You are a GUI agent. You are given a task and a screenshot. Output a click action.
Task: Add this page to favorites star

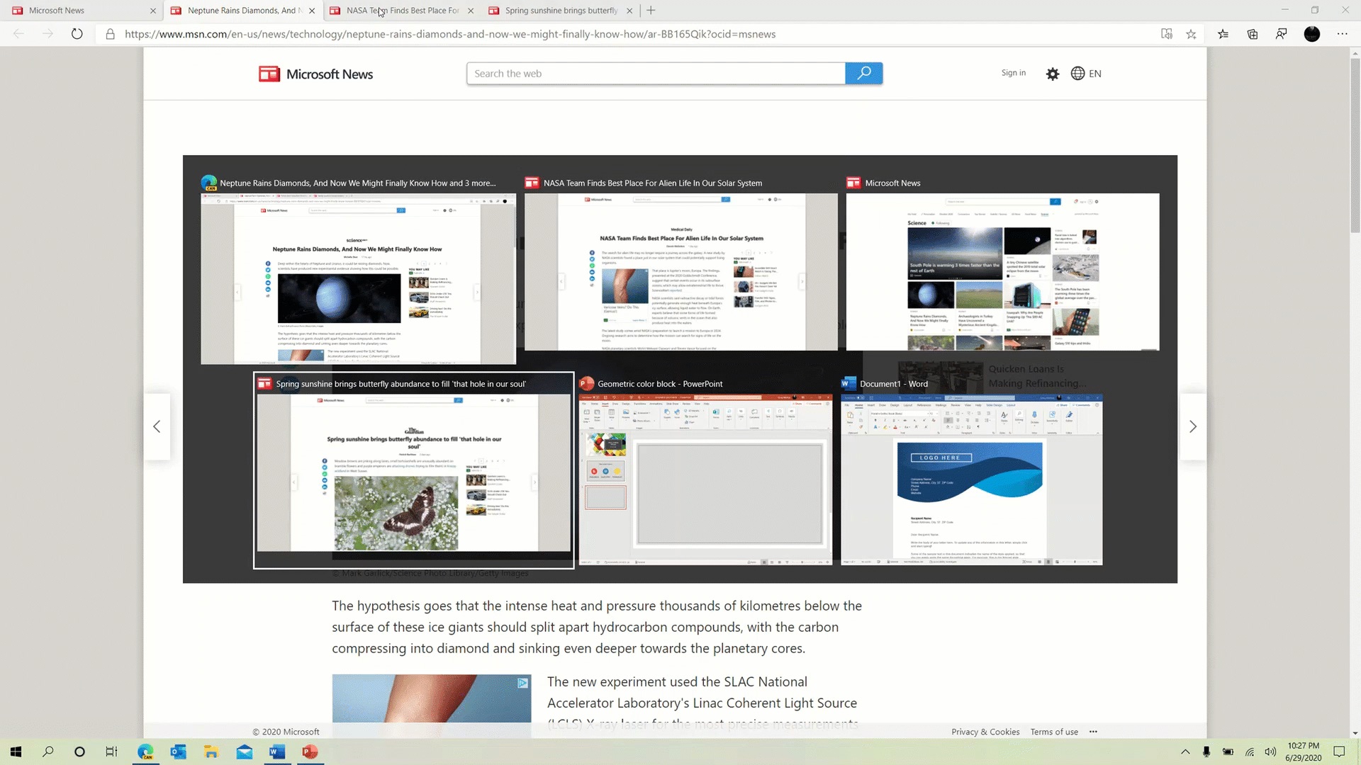point(1191,34)
